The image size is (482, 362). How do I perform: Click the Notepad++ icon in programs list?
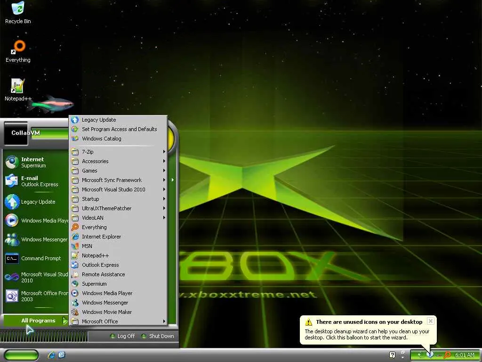(75, 255)
